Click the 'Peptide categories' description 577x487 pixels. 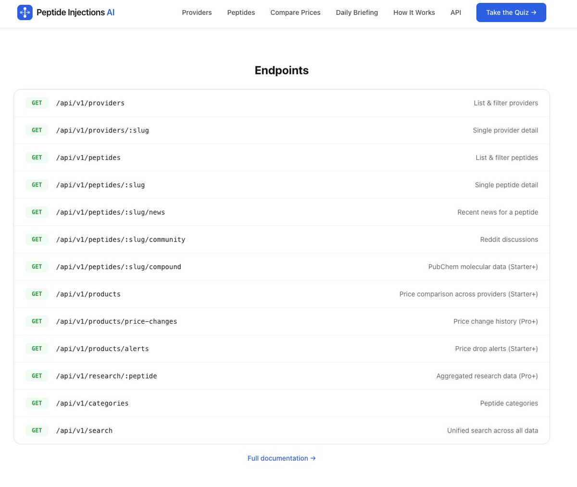509,403
